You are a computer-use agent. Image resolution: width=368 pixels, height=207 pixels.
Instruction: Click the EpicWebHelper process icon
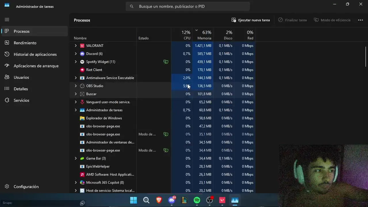[x=82, y=166]
